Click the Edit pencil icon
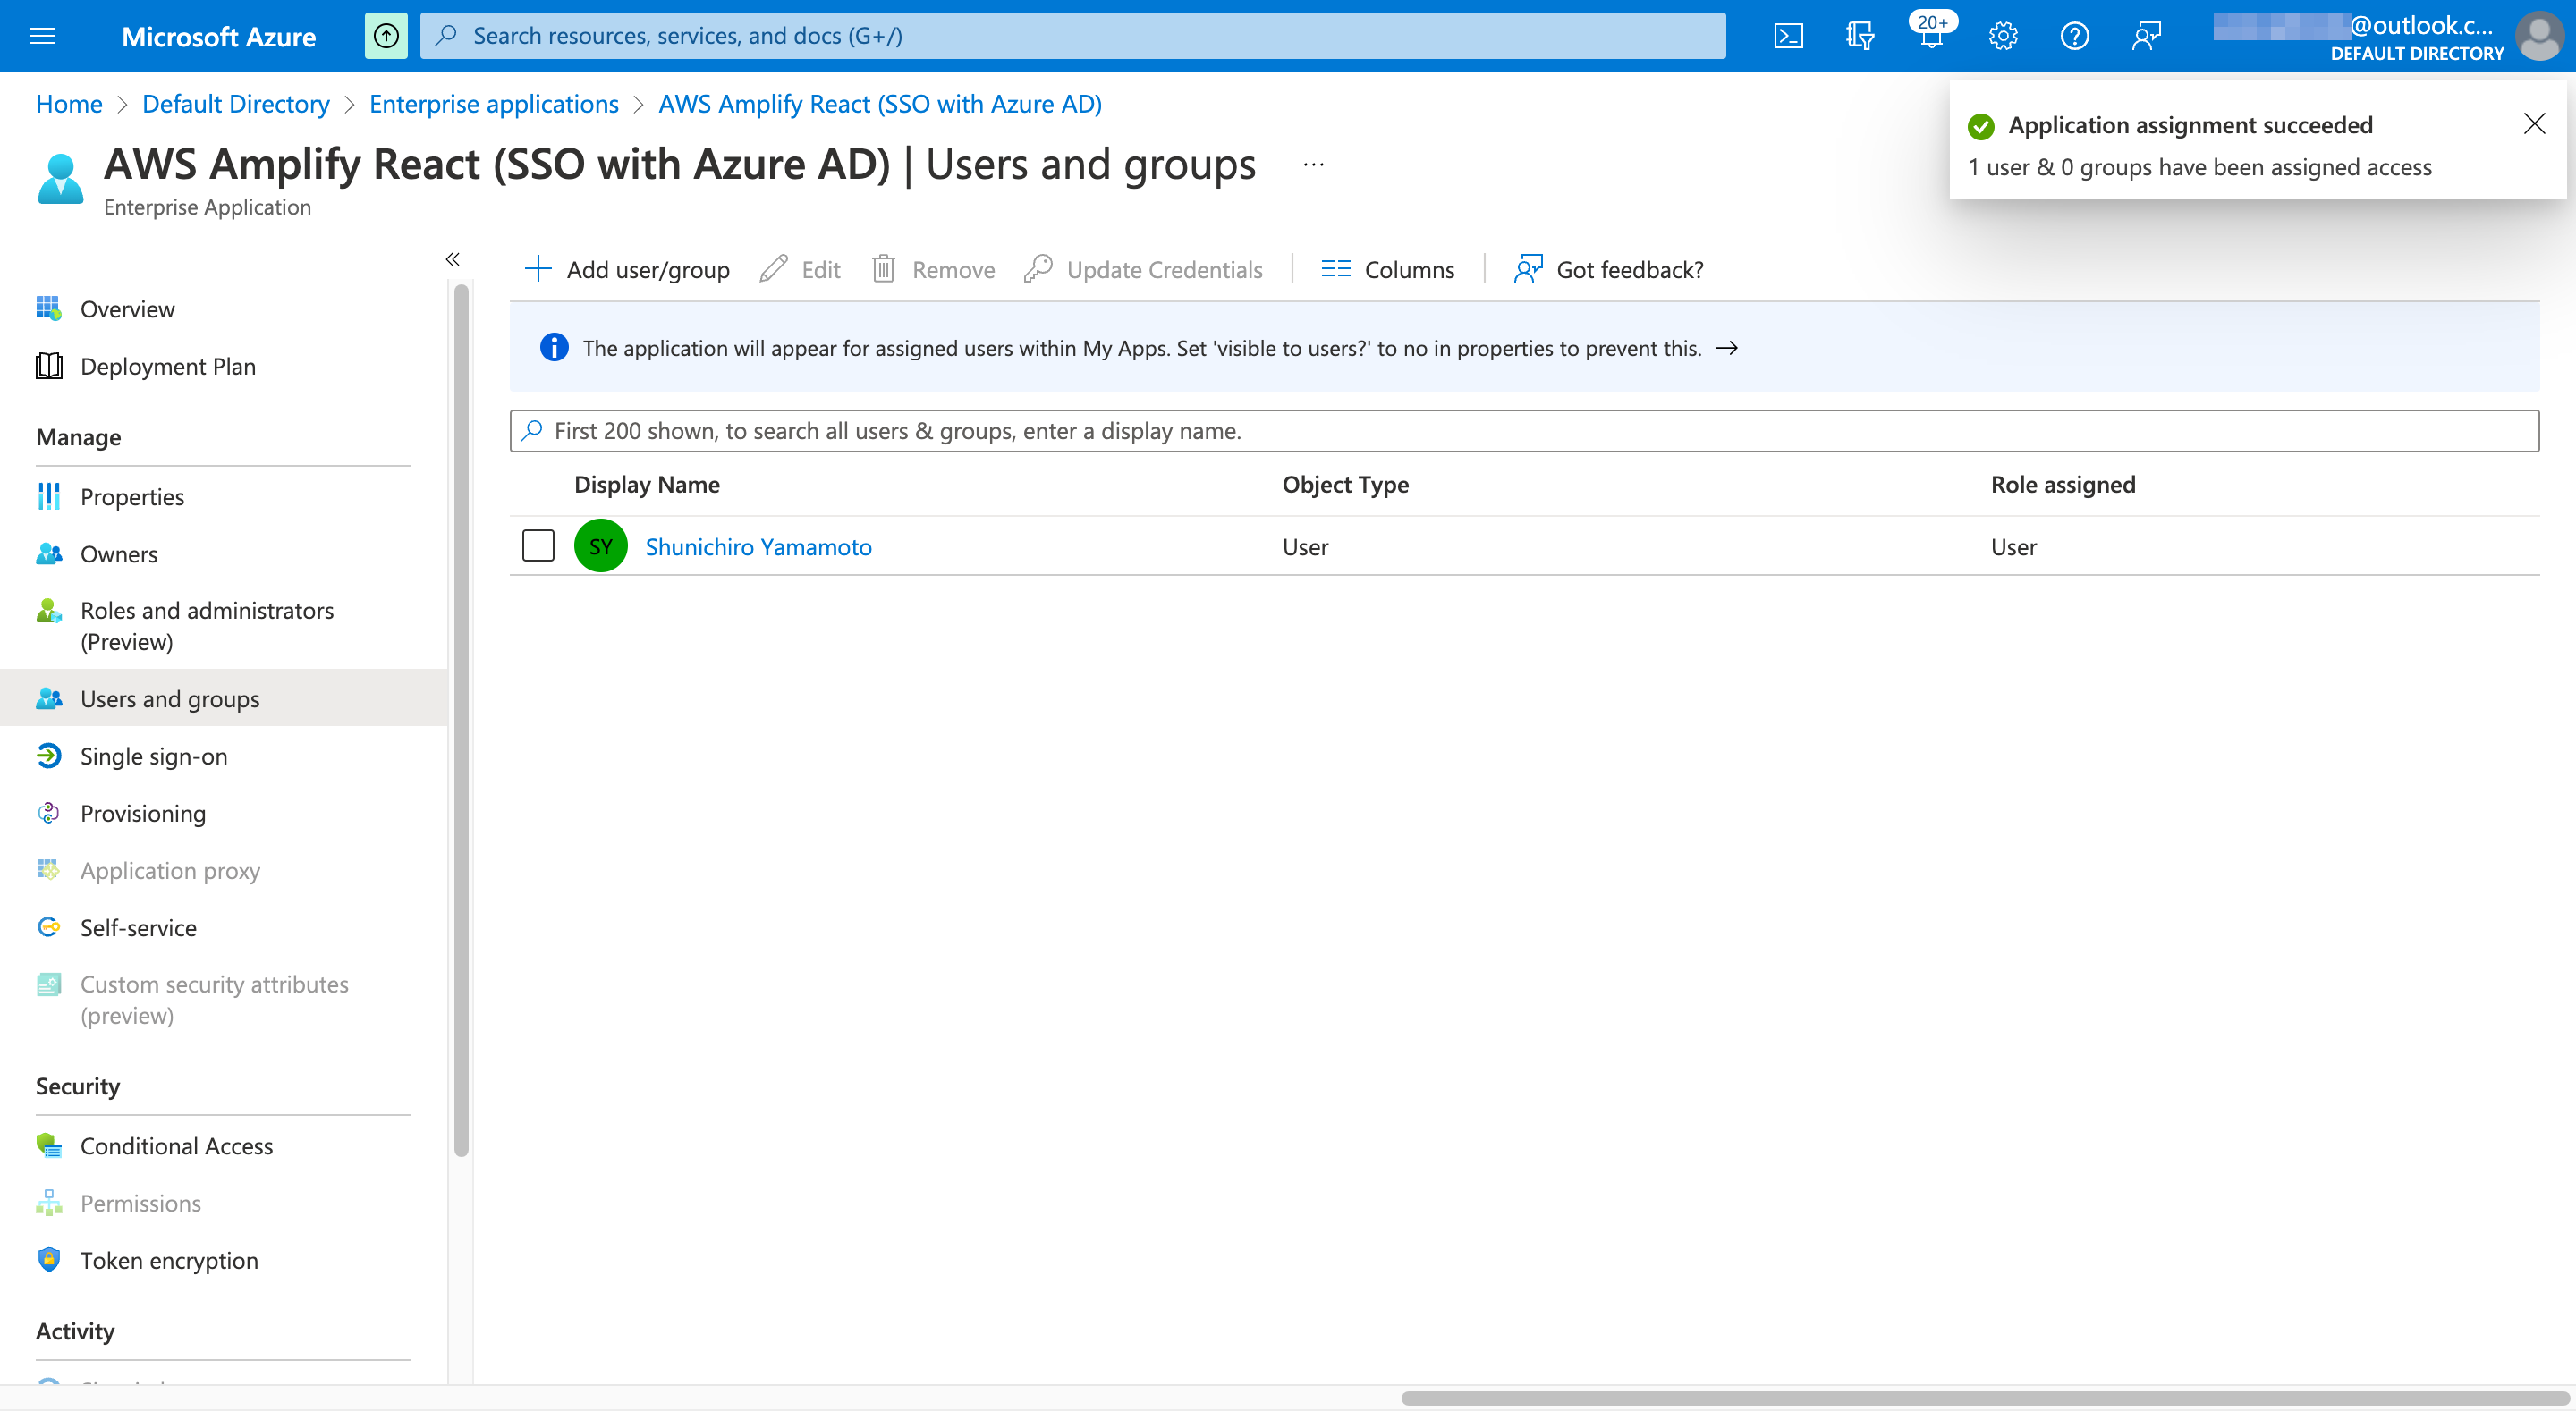2576x1411 pixels. pos(772,268)
